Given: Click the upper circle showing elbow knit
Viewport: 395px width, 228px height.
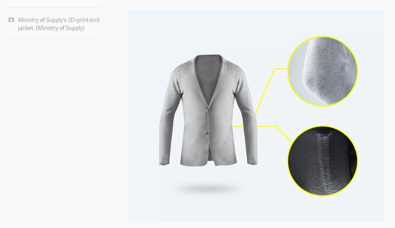Looking at the screenshot, I should 322,71.
